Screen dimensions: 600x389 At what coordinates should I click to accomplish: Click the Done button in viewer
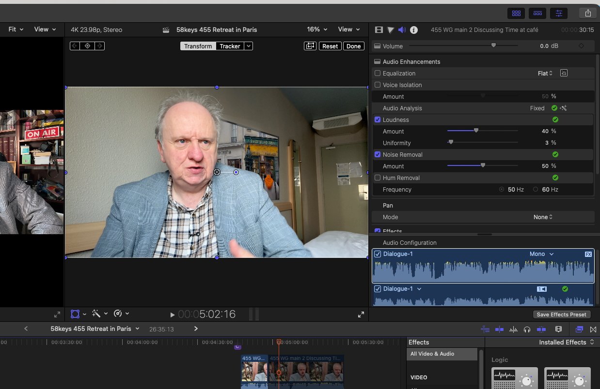click(x=354, y=46)
